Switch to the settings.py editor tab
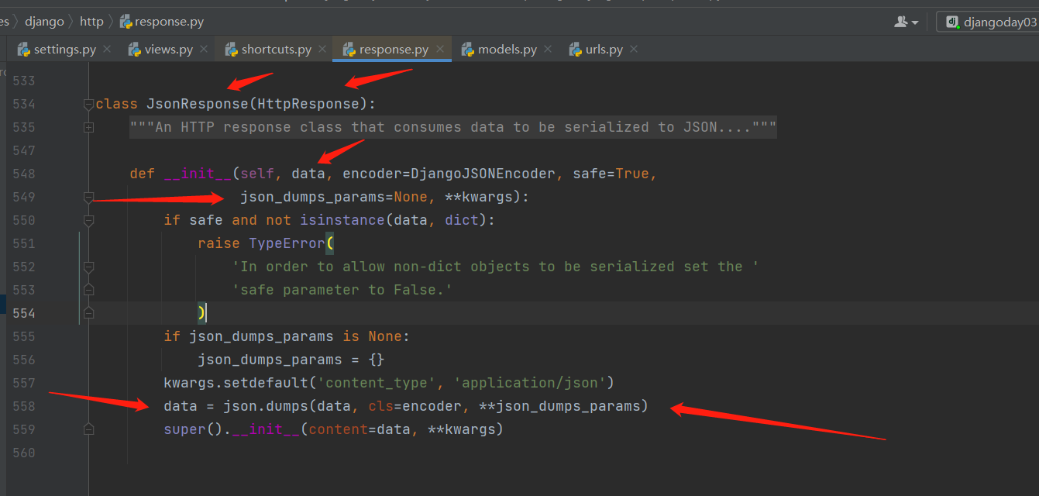 65,49
